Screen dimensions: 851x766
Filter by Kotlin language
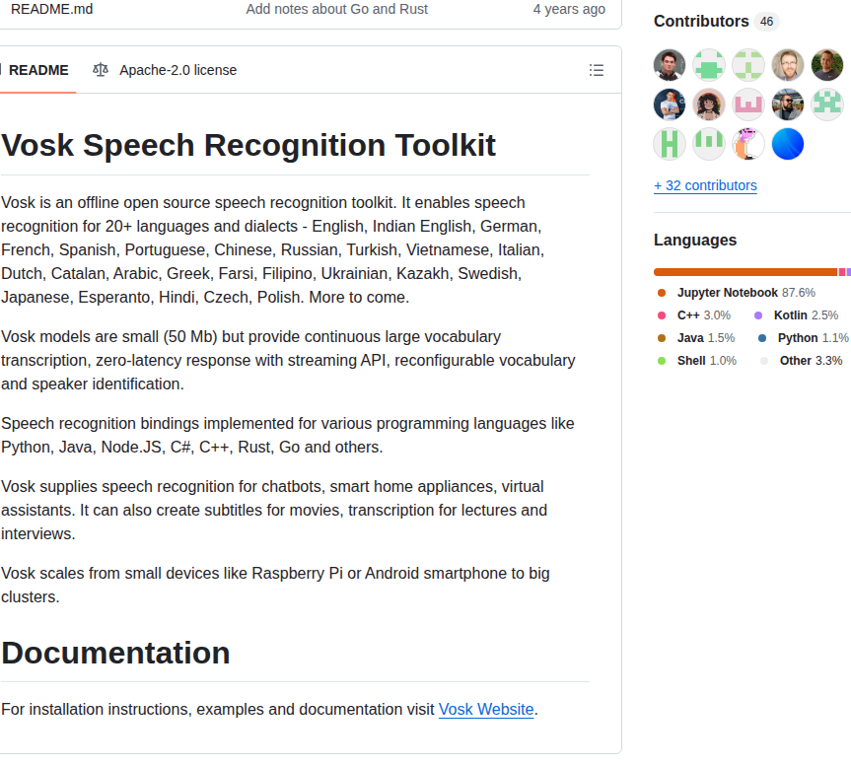[797, 315]
